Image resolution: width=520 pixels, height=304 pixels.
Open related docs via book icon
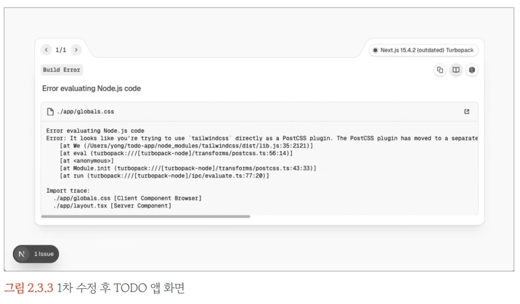(456, 70)
